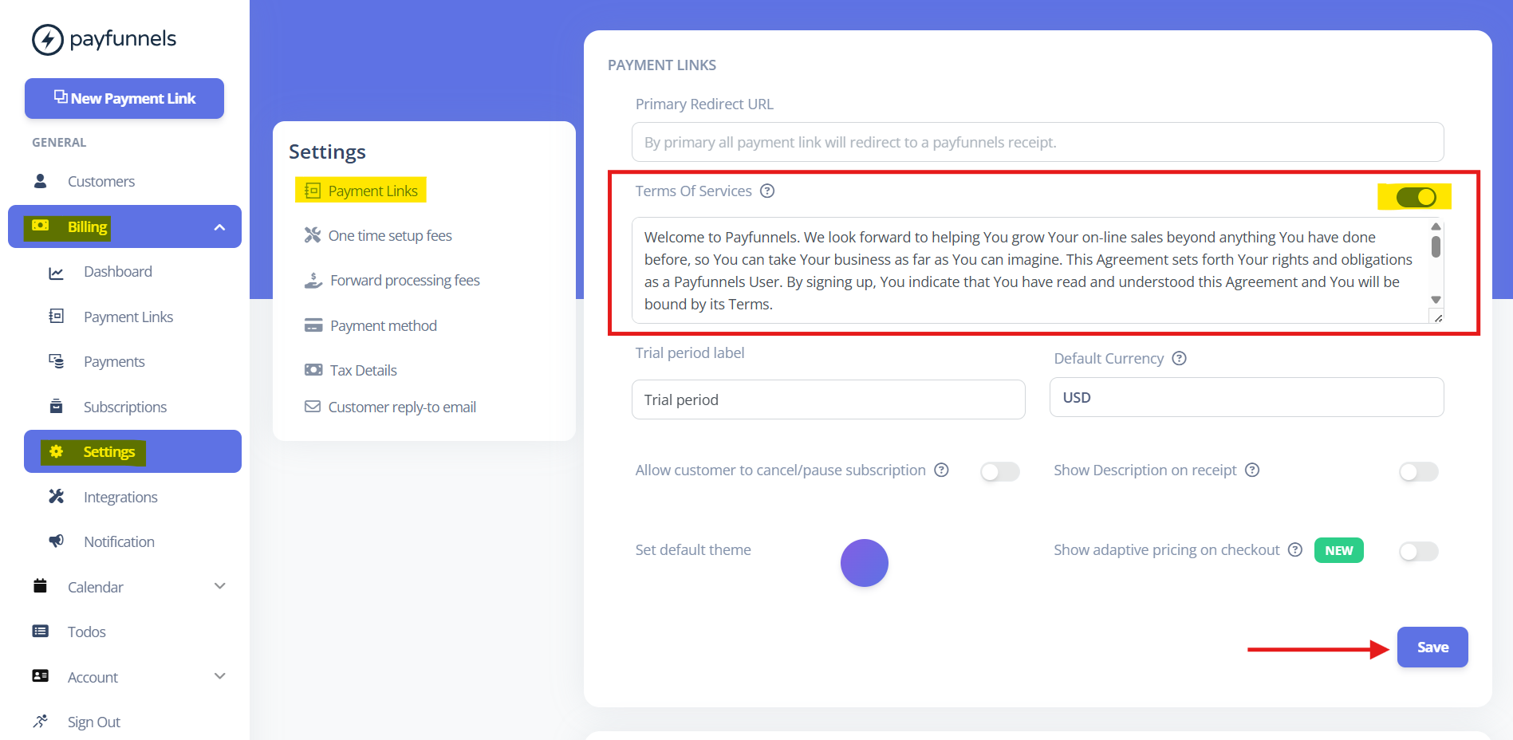Click the Customers person icon
Viewport: 1513px width, 740px height.
pos(40,181)
